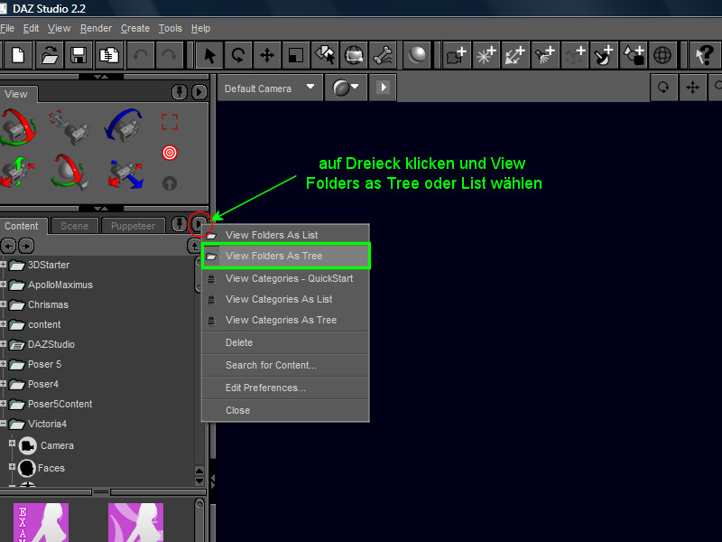The width and height of the screenshot is (722, 542).
Task: Create a new point light with star-plus icon
Action: [486, 55]
